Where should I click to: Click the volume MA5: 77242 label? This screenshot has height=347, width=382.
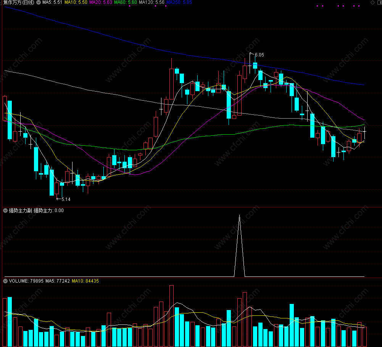point(58,281)
